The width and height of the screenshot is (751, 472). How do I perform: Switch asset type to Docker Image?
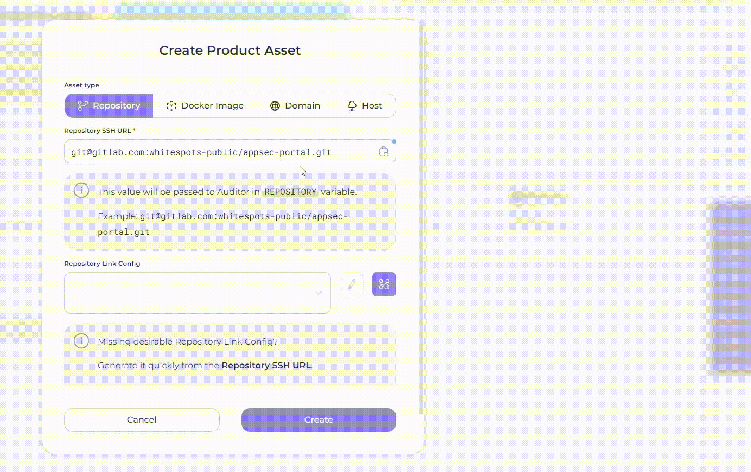pyautogui.click(x=205, y=106)
